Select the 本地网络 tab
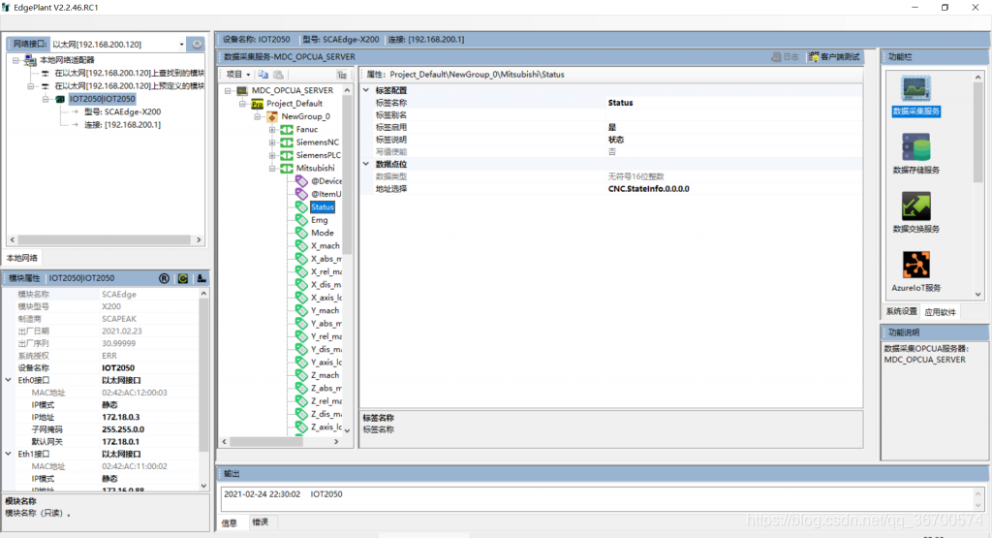The image size is (992, 538). (22, 258)
